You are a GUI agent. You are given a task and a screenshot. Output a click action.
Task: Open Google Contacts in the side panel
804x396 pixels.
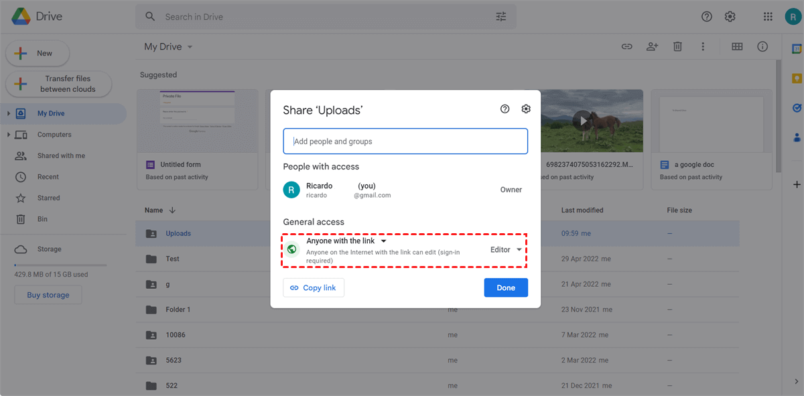(796, 137)
